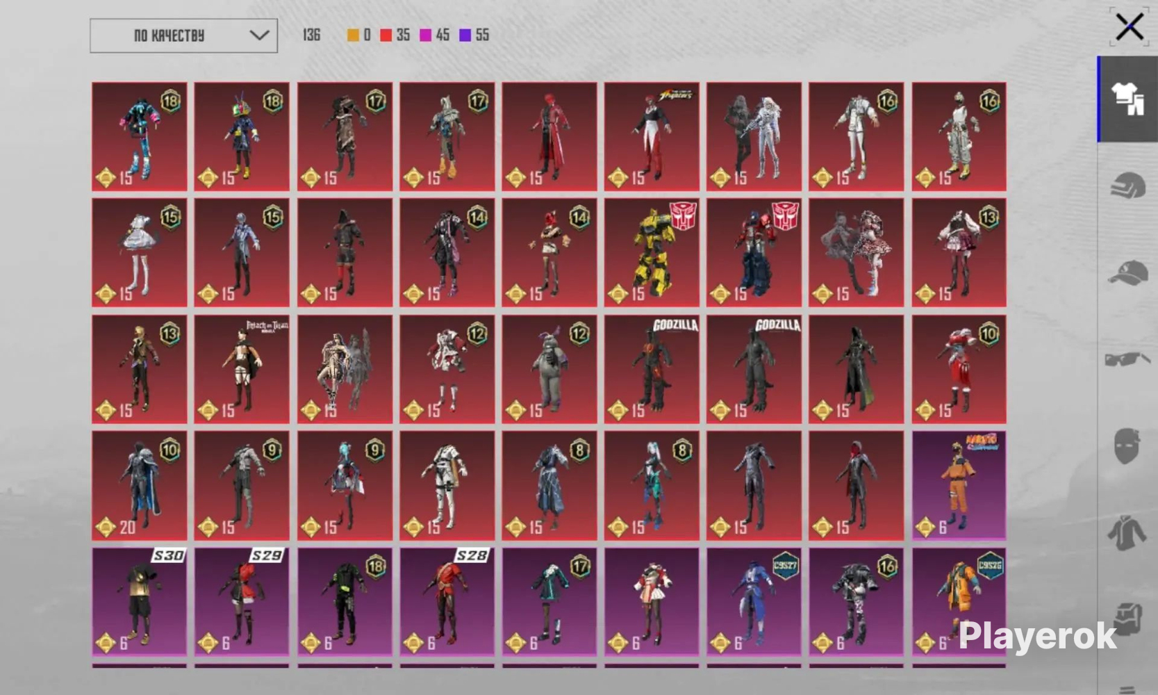This screenshot has width=1158, height=695.
Task: Select the S29 red black outfit
Action: 242,602
